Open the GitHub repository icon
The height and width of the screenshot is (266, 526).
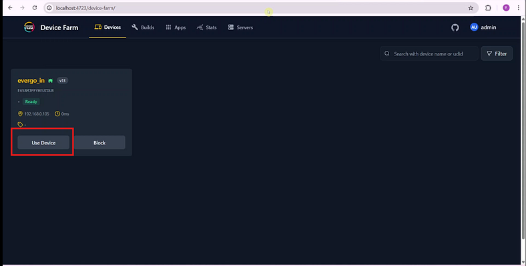[455, 27]
